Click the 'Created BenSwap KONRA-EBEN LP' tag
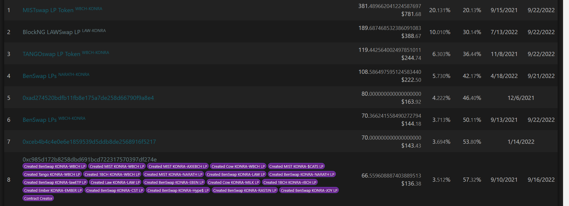The height and width of the screenshot is (206, 569). (174, 182)
